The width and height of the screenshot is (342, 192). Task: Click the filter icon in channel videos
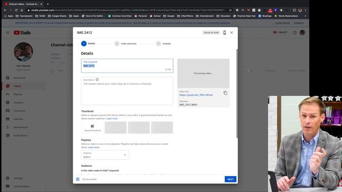point(52,63)
